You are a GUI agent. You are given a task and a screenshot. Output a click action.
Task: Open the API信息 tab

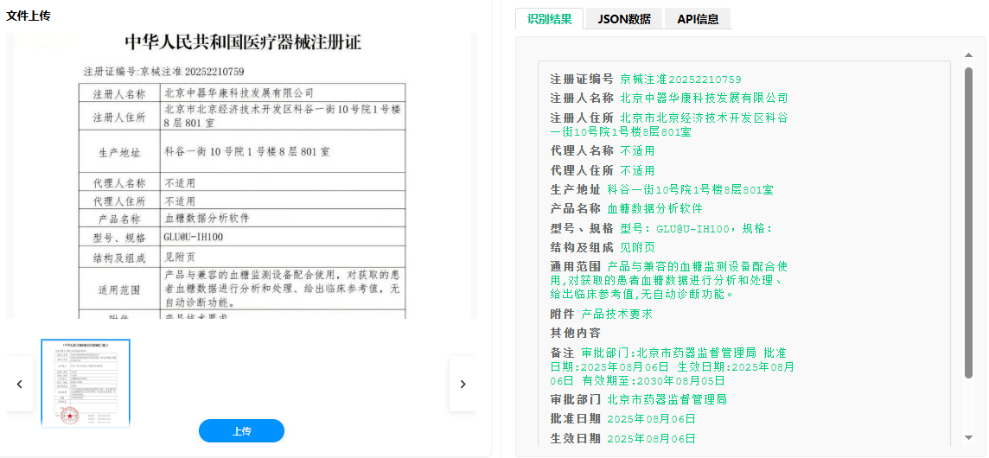click(698, 18)
